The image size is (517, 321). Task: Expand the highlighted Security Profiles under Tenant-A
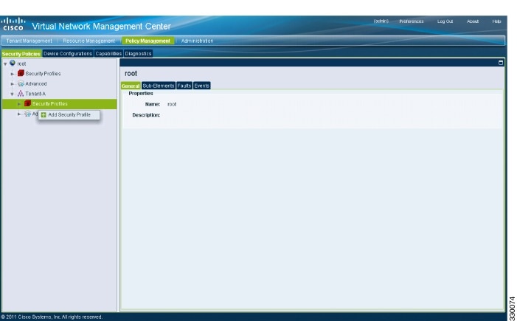click(x=19, y=104)
